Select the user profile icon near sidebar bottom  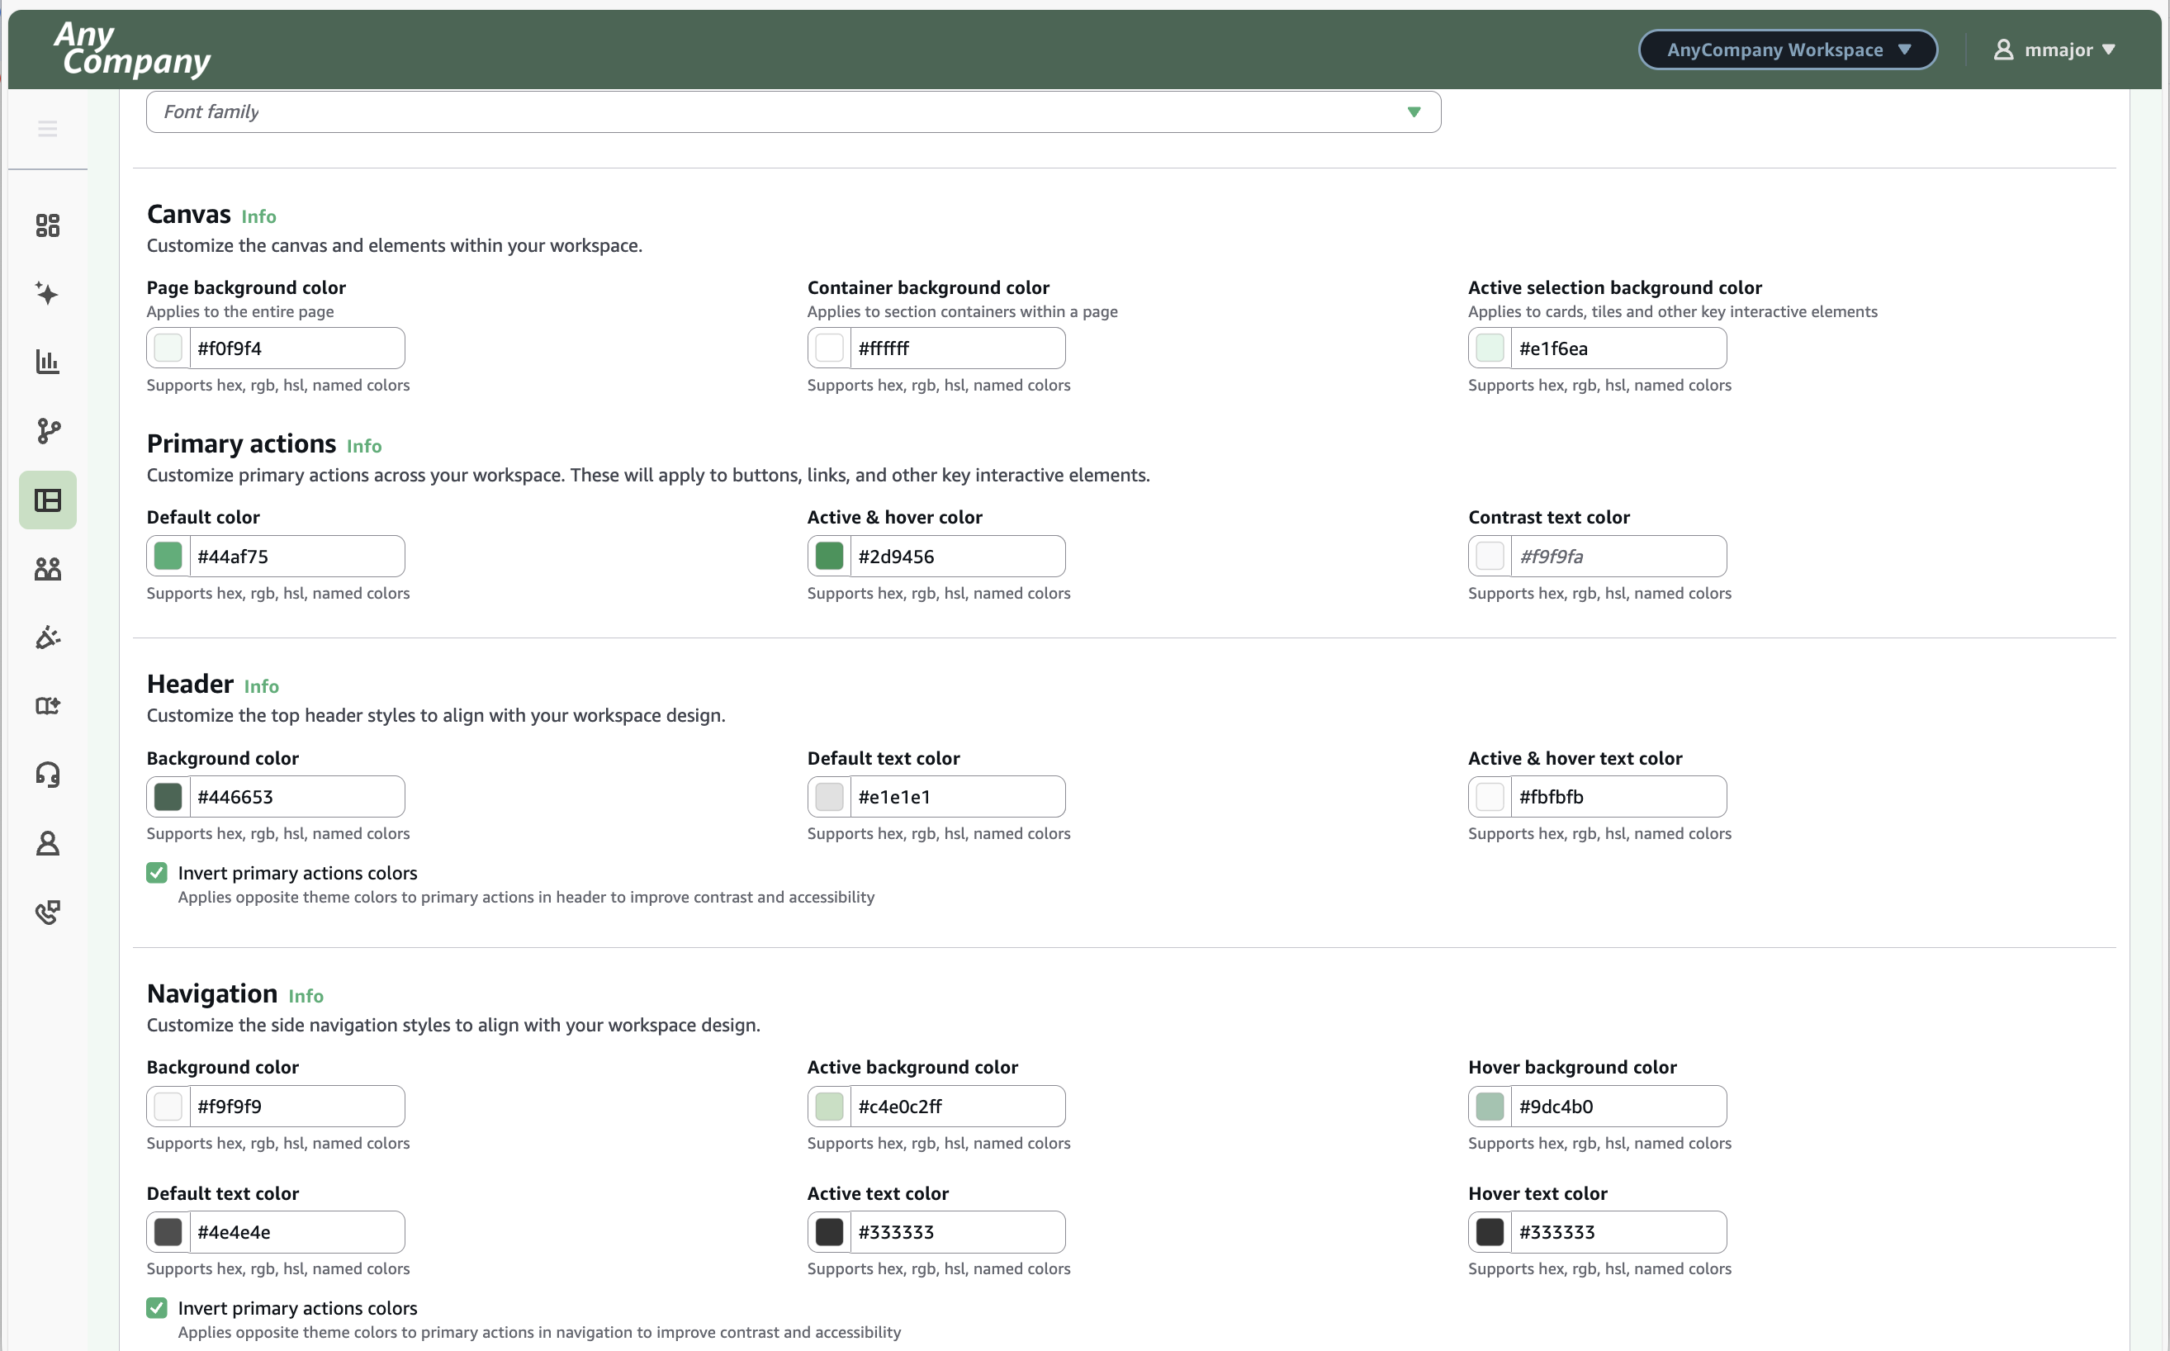(x=48, y=843)
